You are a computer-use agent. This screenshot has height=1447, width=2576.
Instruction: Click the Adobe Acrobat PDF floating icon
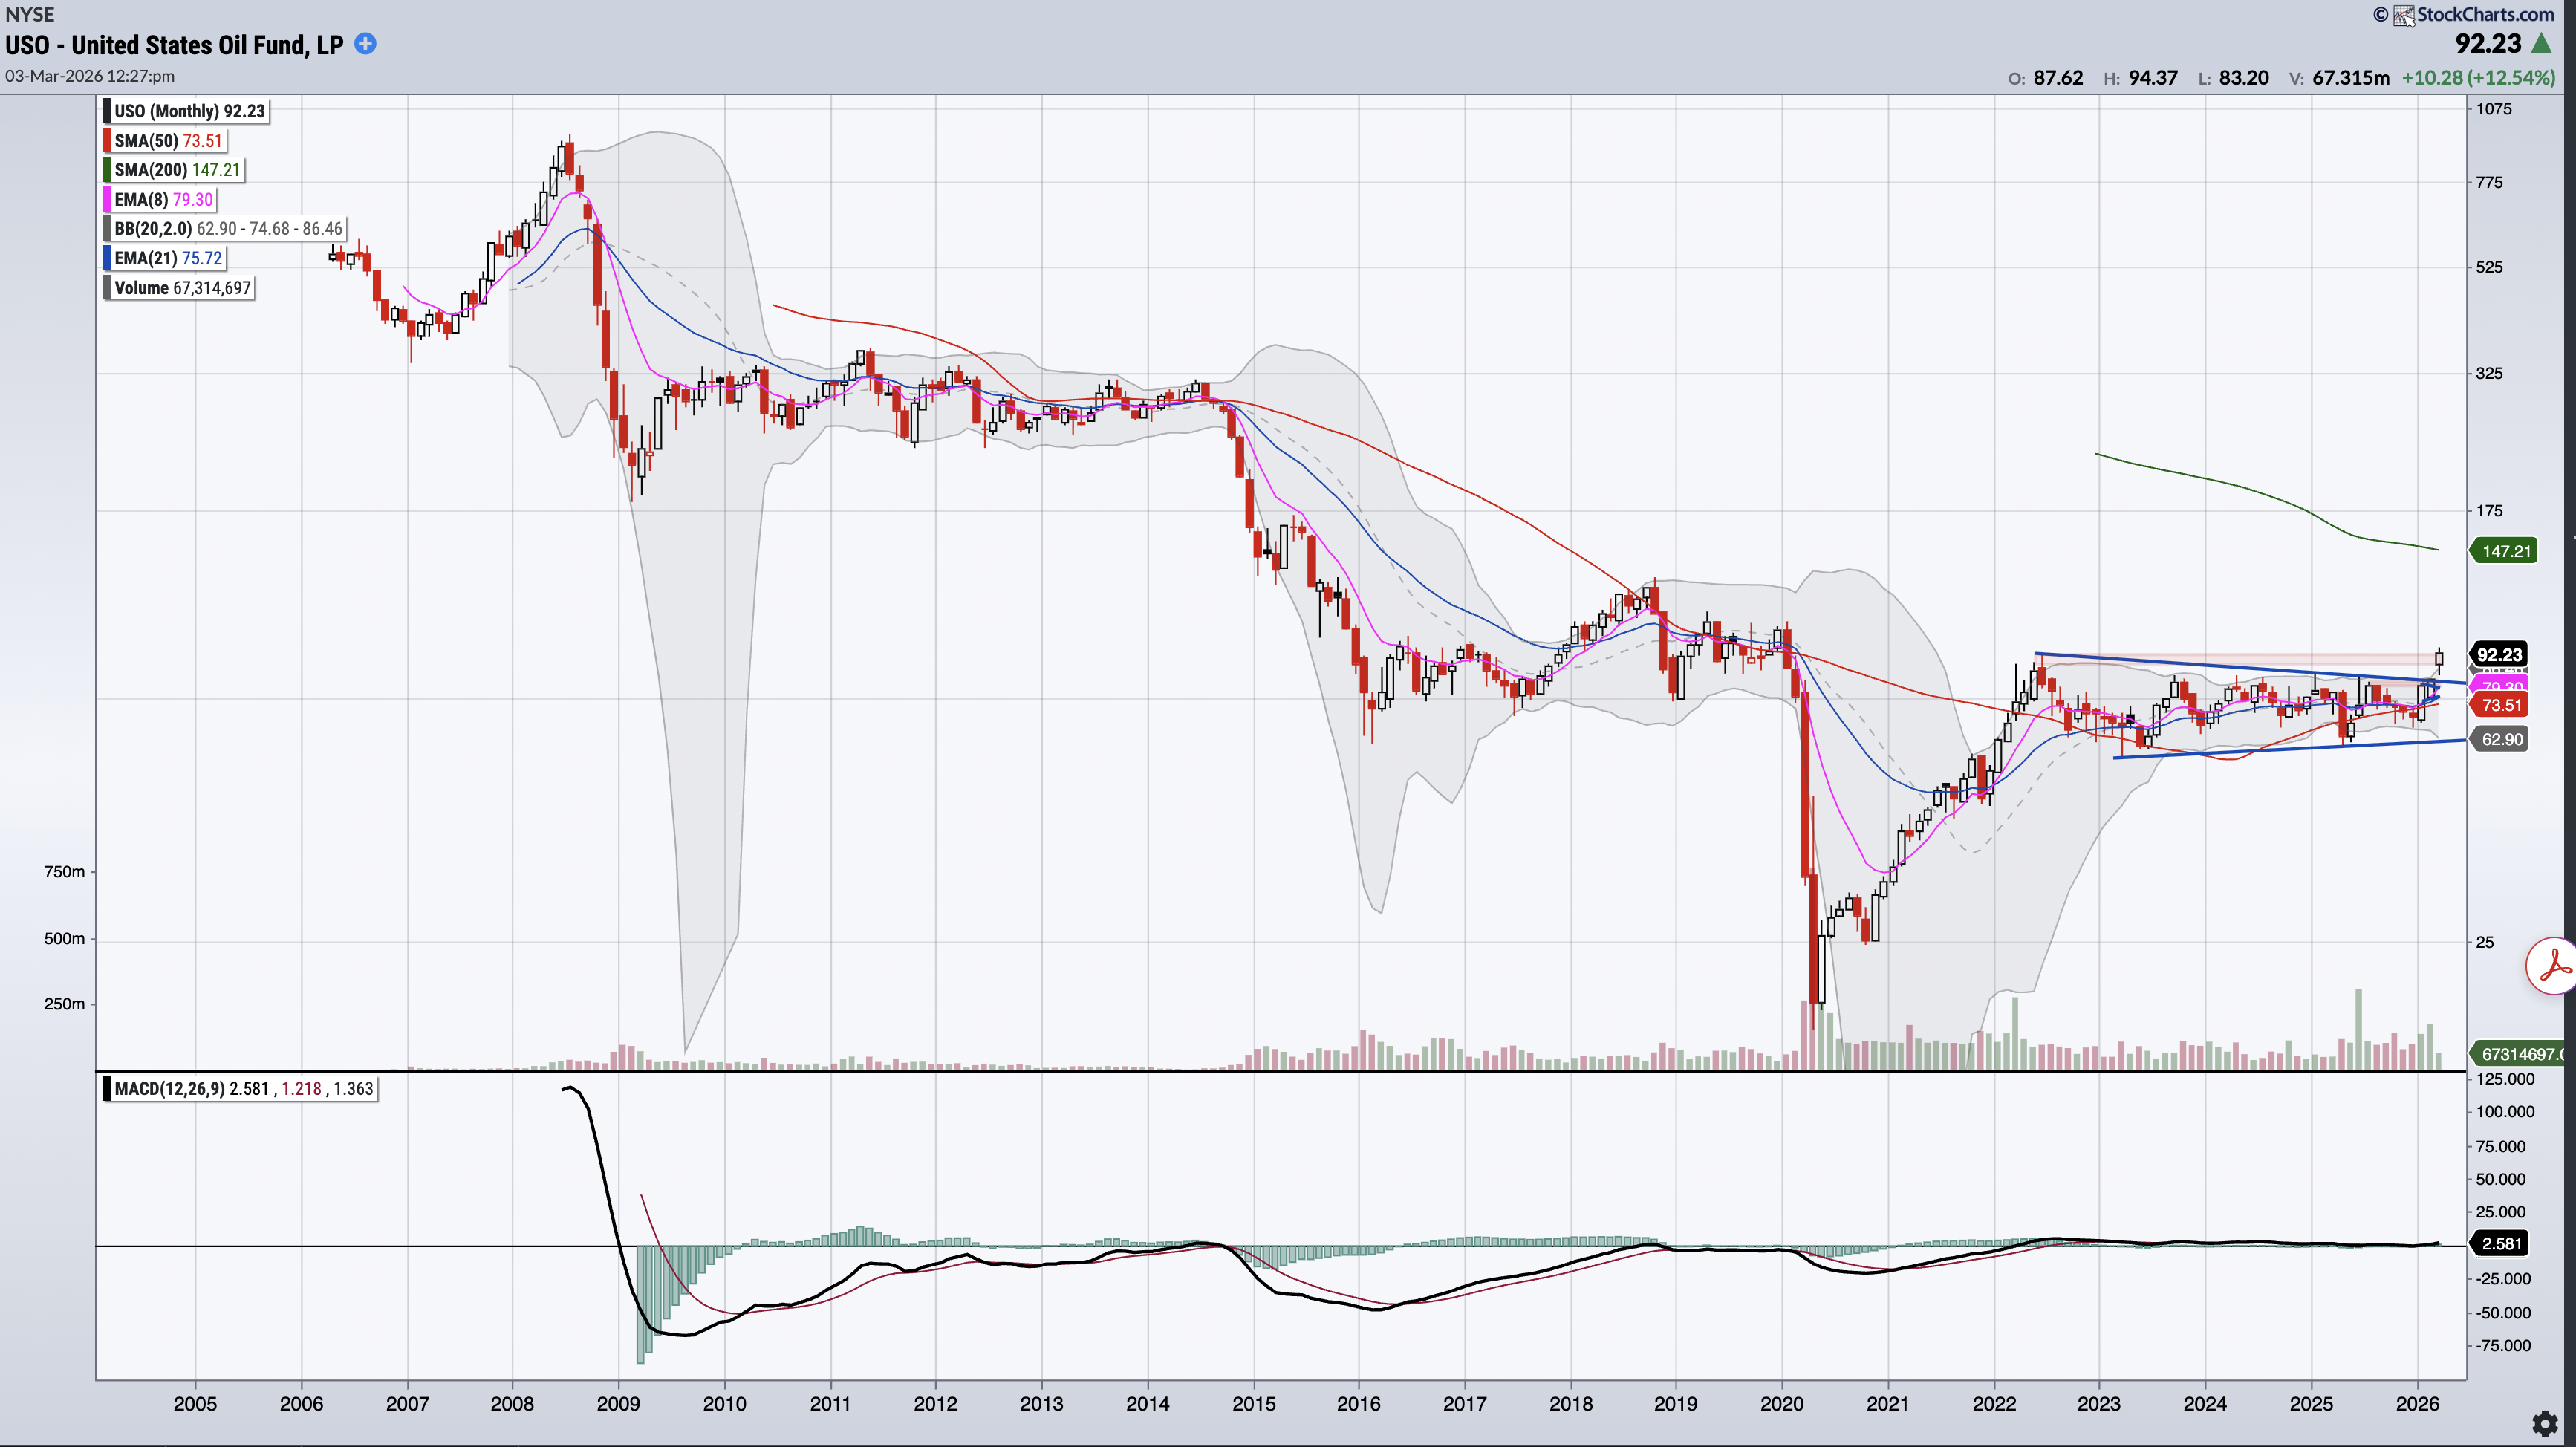pos(2552,966)
